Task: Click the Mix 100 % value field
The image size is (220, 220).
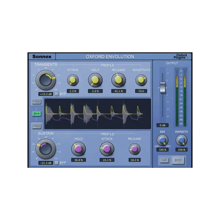Action: point(162,150)
